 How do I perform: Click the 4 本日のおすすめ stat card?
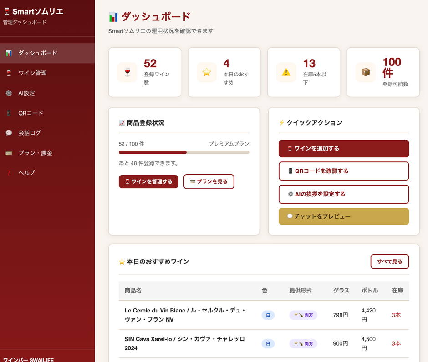tap(224, 72)
